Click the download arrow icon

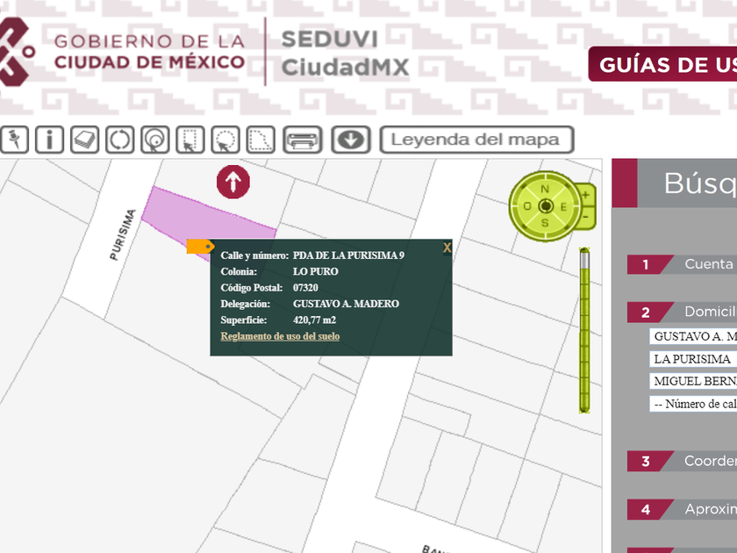click(351, 140)
